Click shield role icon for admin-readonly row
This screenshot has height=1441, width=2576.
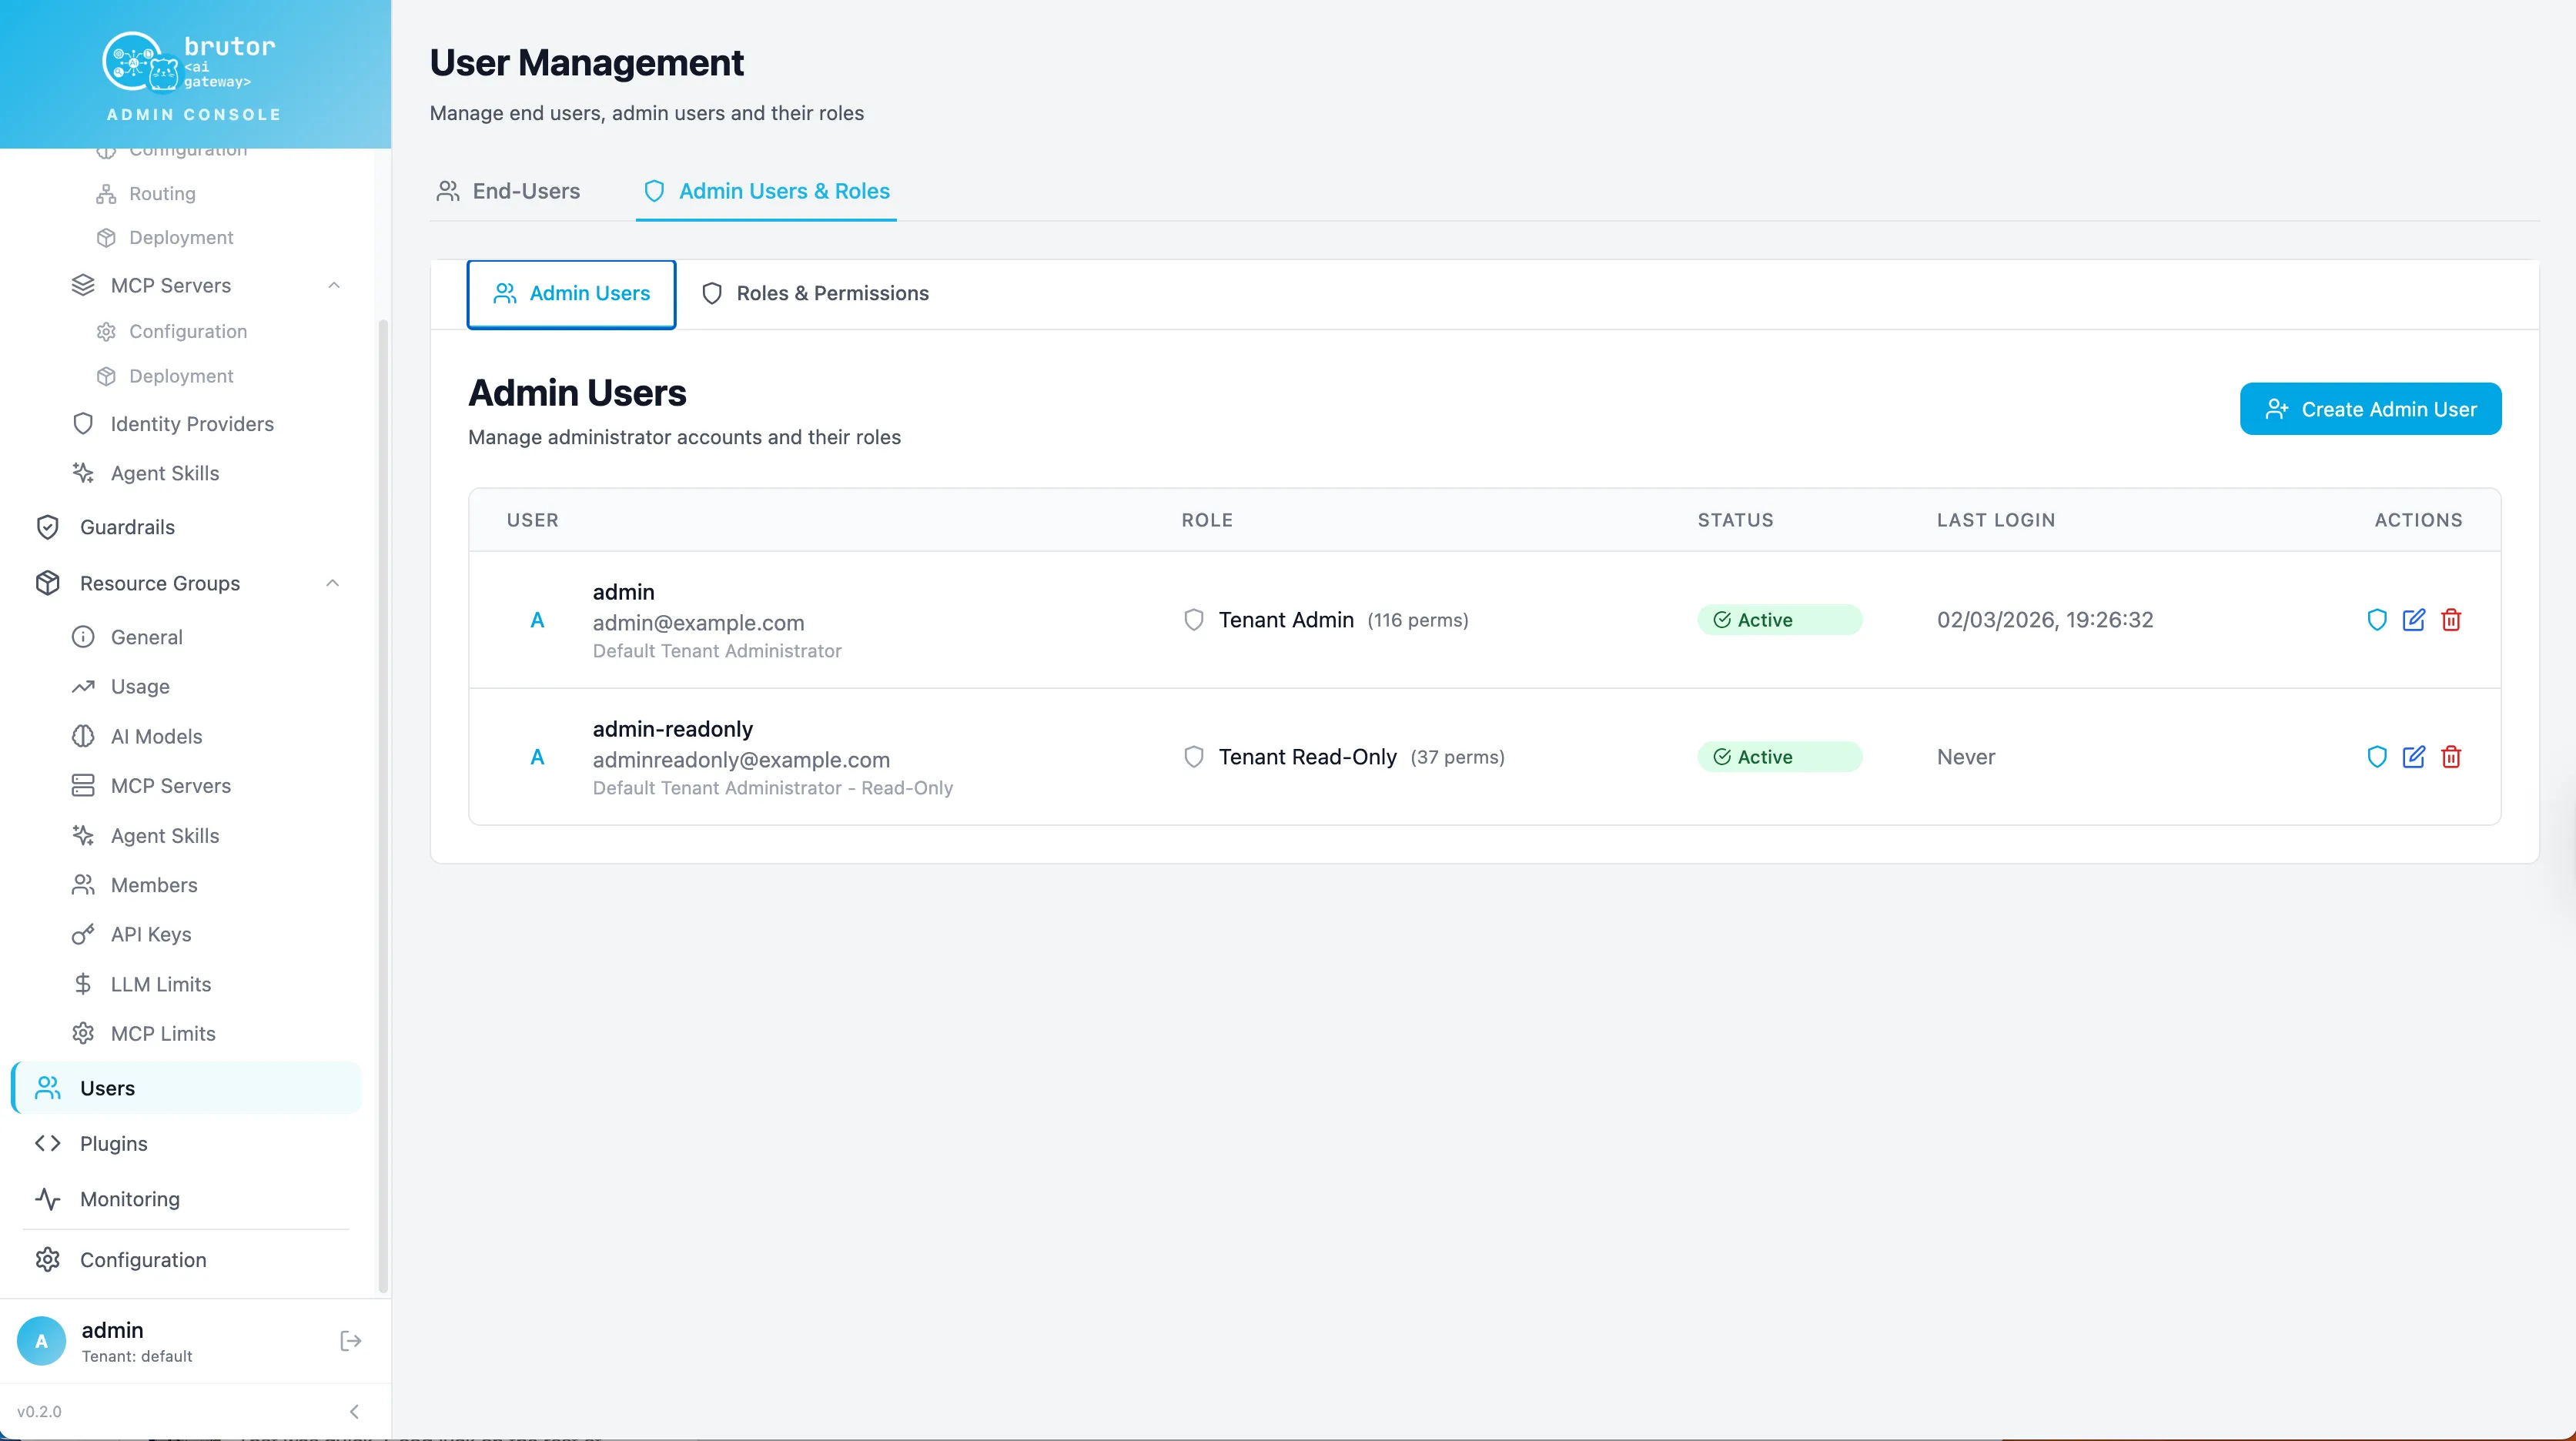pyautogui.click(x=2376, y=757)
